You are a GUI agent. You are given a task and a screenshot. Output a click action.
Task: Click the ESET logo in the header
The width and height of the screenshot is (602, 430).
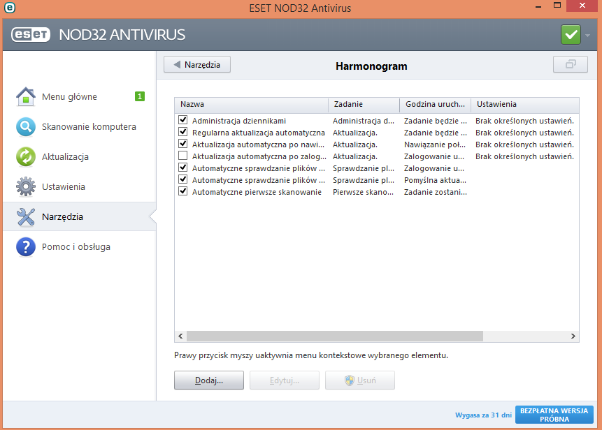point(31,34)
